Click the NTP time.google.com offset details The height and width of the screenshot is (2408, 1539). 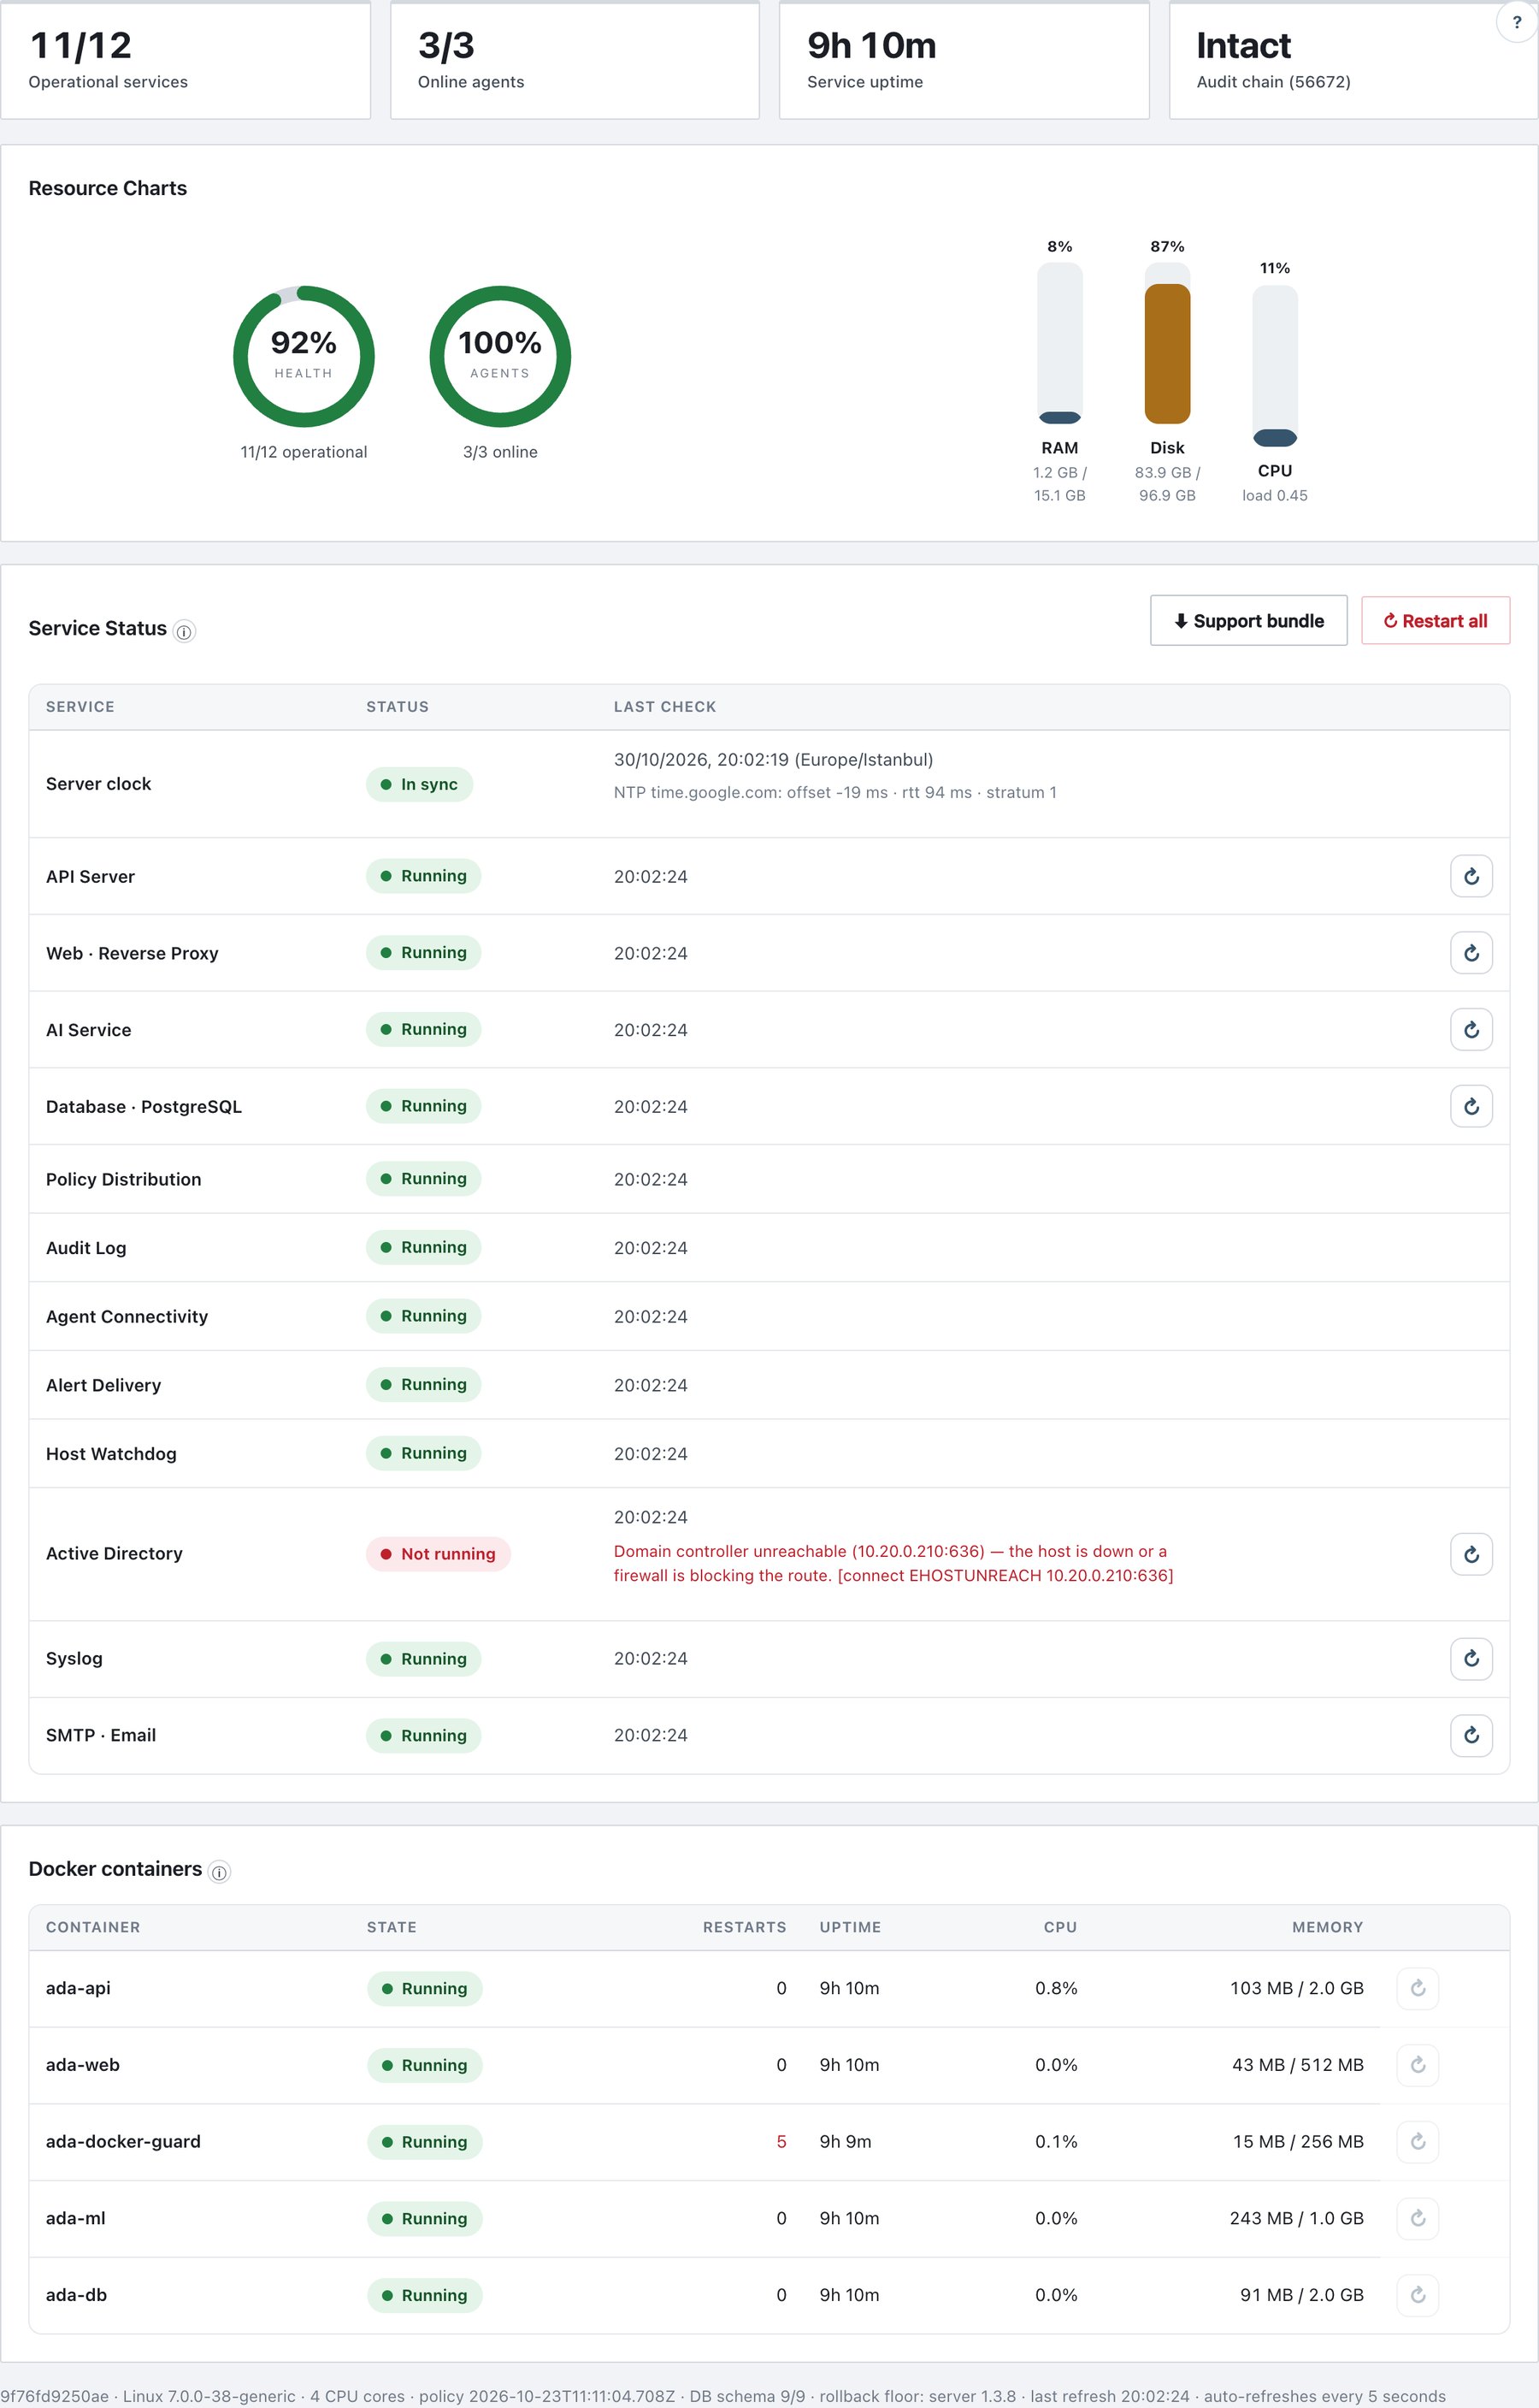point(834,792)
